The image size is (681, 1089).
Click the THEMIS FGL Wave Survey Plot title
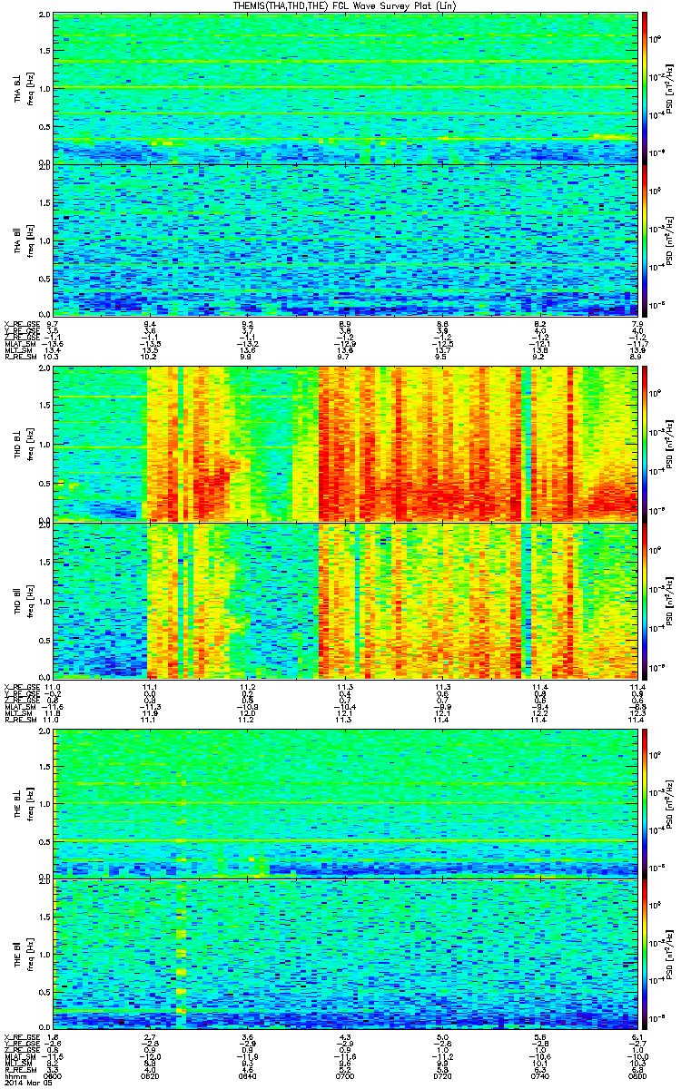pyautogui.click(x=344, y=6)
